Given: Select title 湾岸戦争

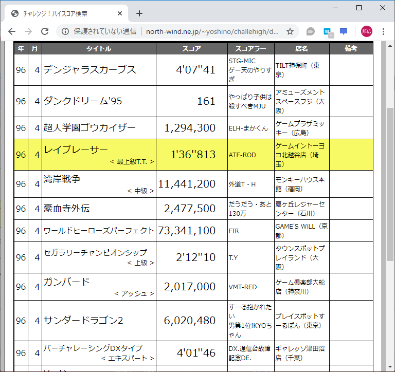Looking at the screenshot, I should (62, 179).
